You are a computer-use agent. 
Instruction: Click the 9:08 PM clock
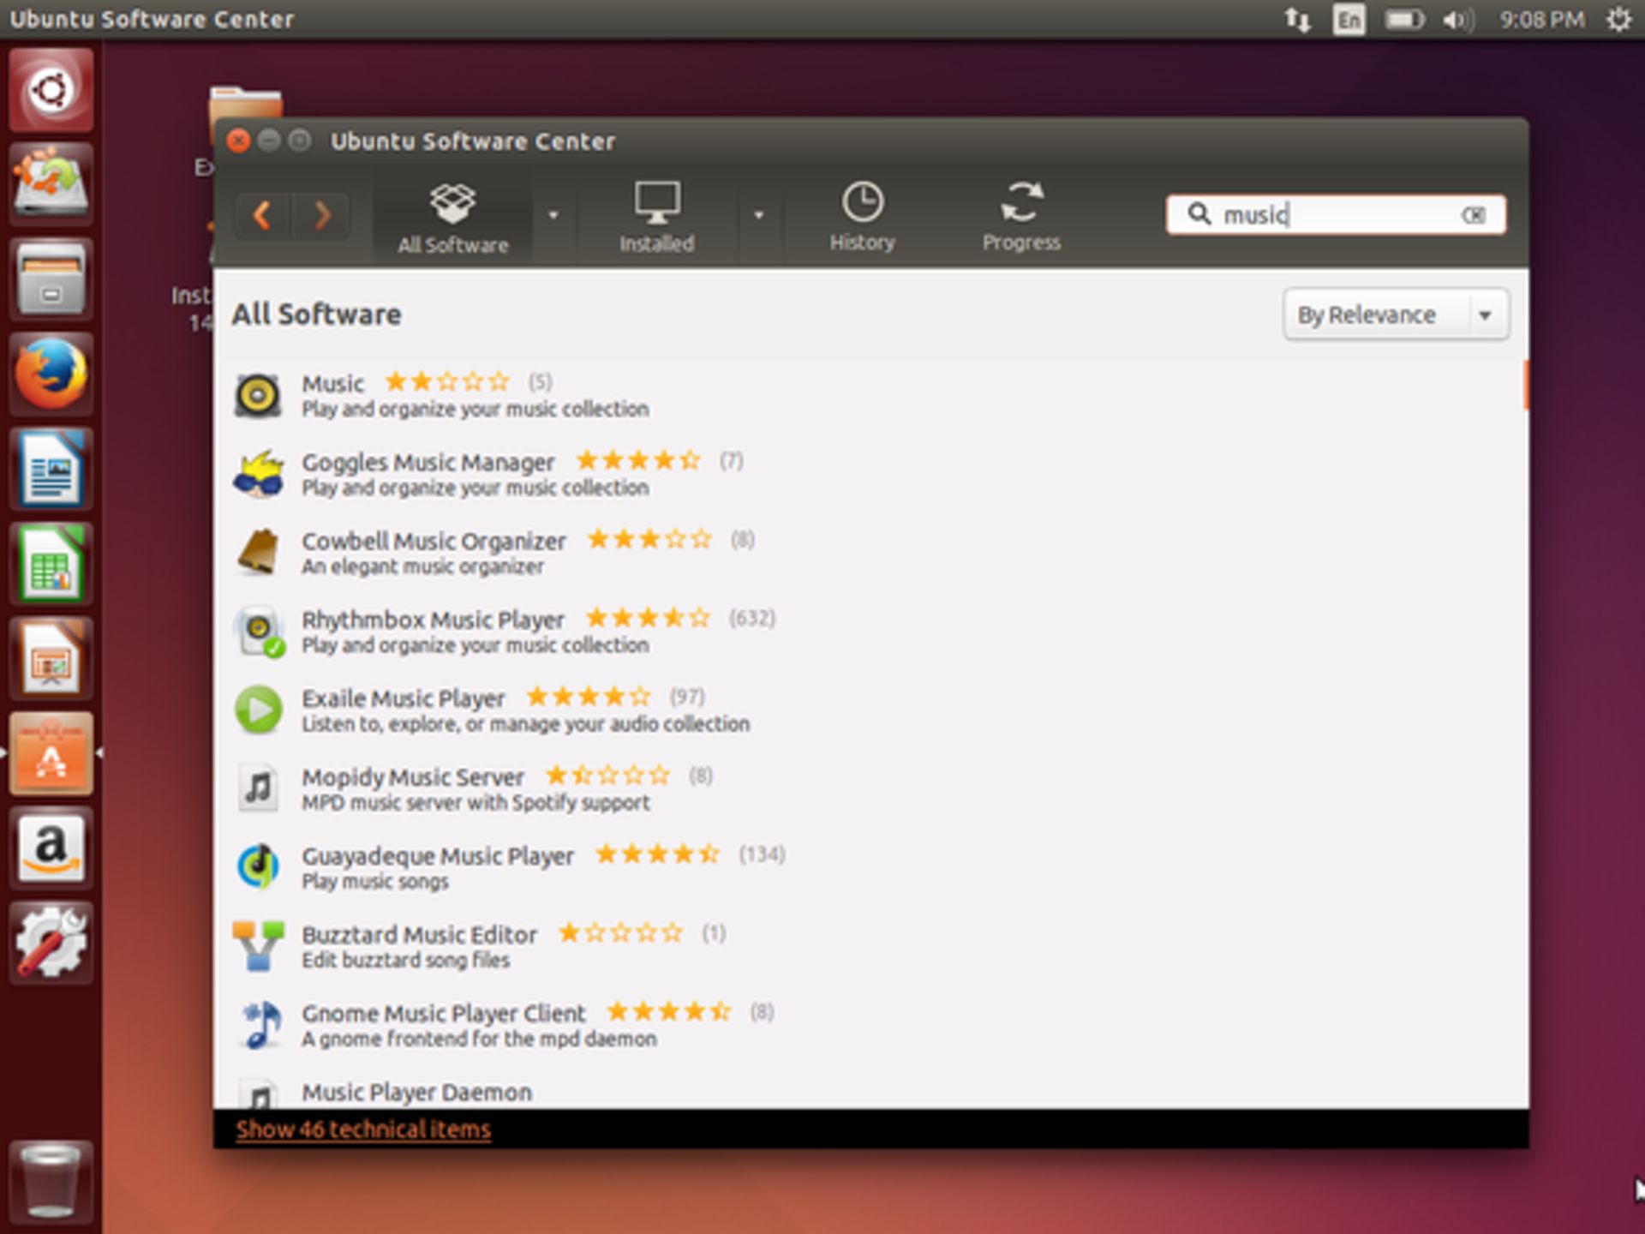click(x=1541, y=19)
